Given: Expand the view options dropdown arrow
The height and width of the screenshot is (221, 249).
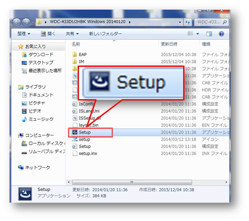Looking at the screenshot, I should pyautogui.click(x=198, y=34).
